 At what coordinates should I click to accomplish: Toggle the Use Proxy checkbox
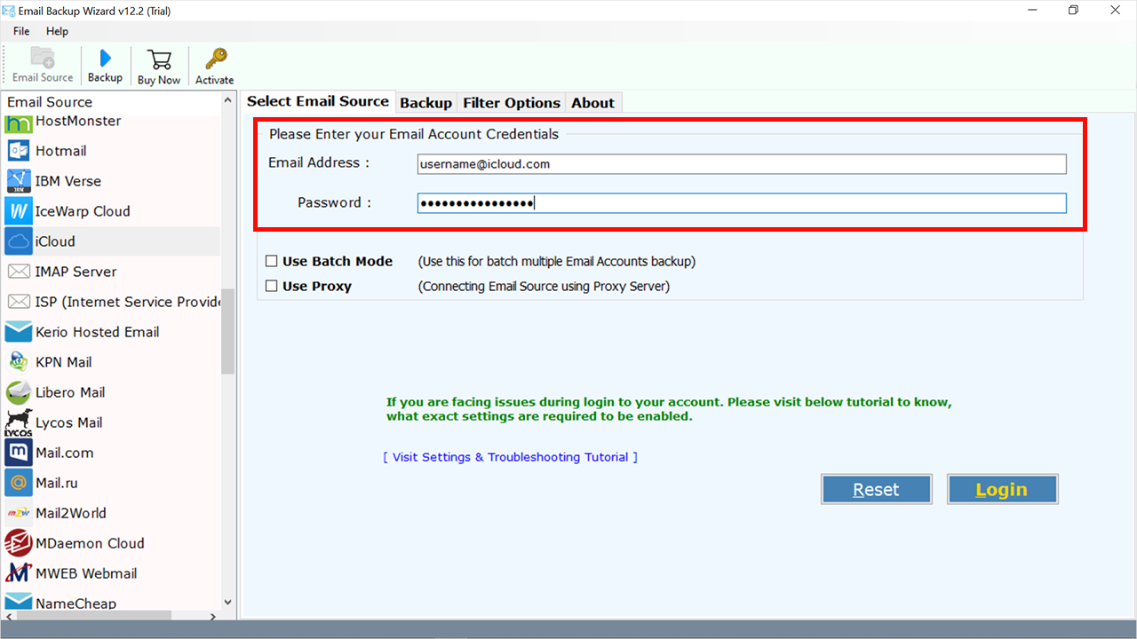[272, 287]
